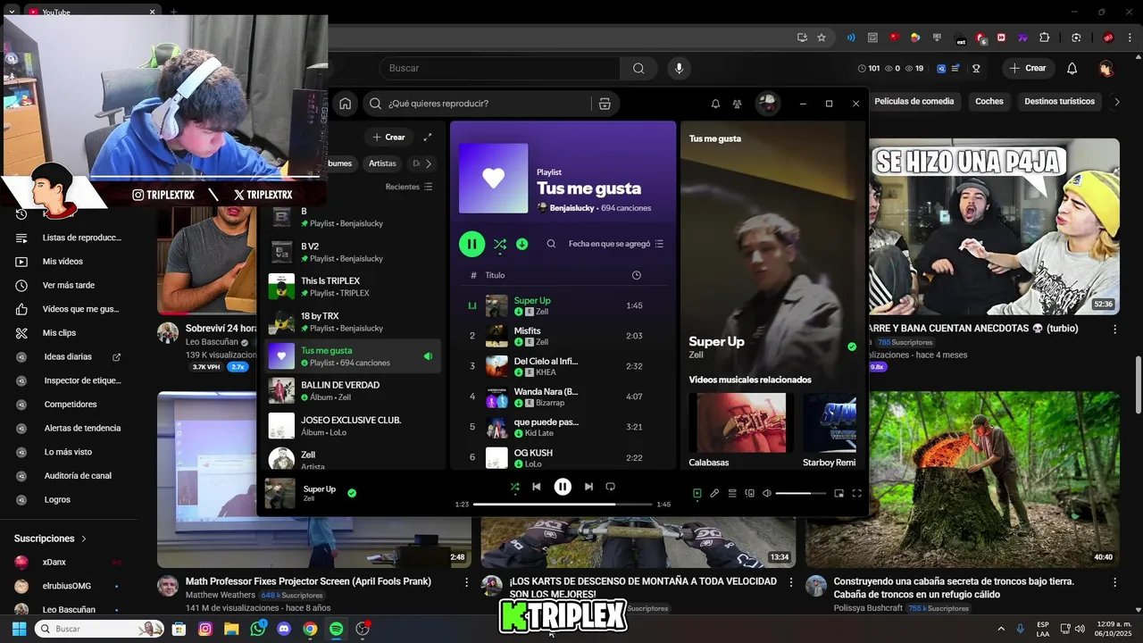Open Spotify friend activity icon
The width and height of the screenshot is (1143, 643).
click(737, 104)
